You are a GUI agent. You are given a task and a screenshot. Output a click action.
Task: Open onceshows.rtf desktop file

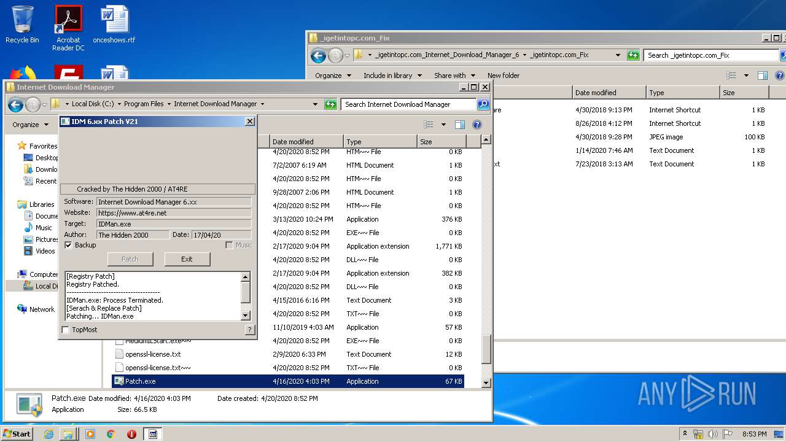[x=114, y=25]
